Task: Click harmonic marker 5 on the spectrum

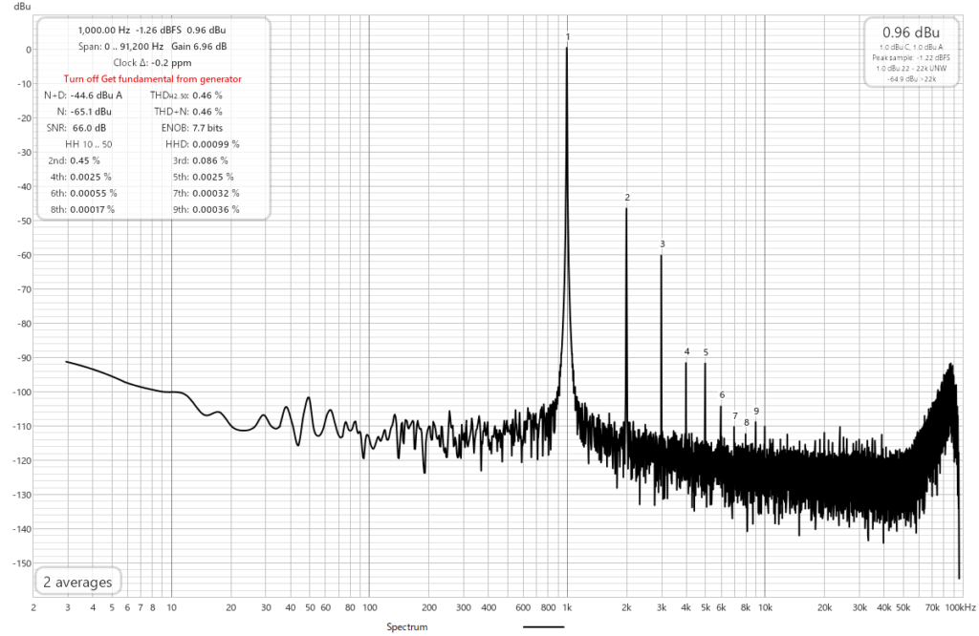Action: [706, 352]
